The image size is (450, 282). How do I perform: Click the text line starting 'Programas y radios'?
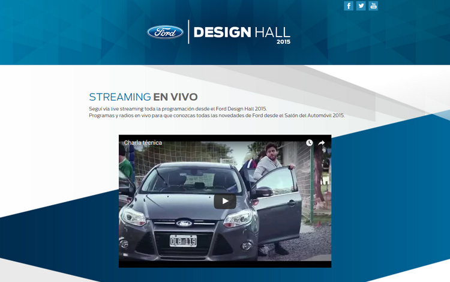pos(217,115)
